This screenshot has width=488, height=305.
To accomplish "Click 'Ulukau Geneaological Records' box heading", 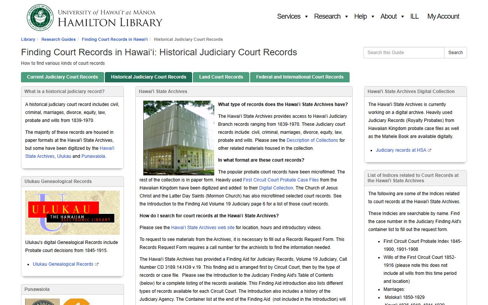I will tap(58, 181).
